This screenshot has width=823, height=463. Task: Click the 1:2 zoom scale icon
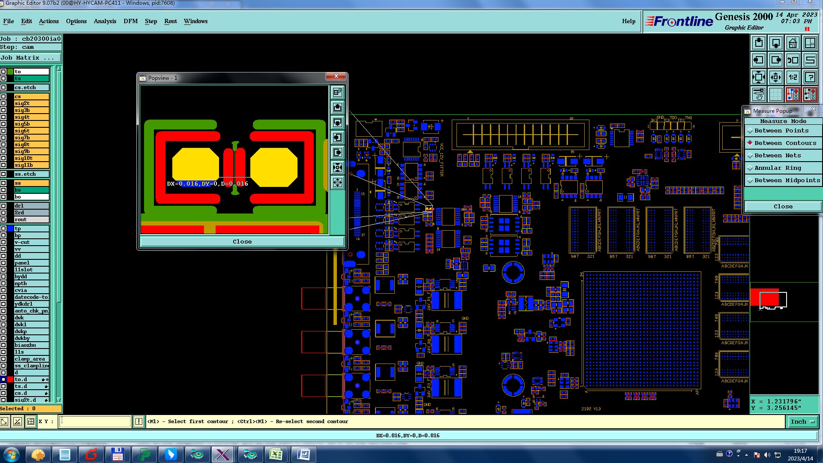793,78
